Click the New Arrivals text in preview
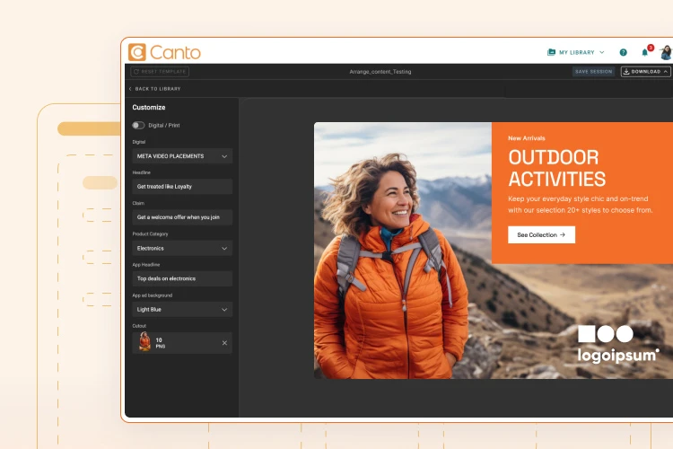The height and width of the screenshot is (449, 673). (x=527, y=138)
